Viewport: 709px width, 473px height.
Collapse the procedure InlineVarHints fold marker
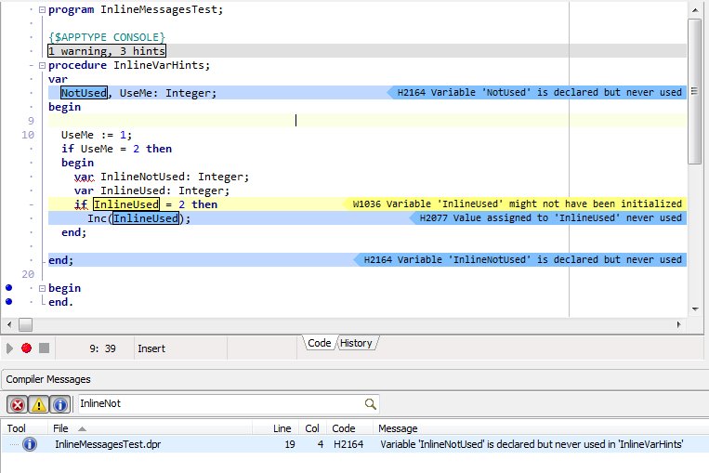[x=42, y=65]
